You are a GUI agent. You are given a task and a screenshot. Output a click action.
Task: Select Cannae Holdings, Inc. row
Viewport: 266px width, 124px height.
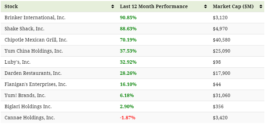[x=132, y=118]
